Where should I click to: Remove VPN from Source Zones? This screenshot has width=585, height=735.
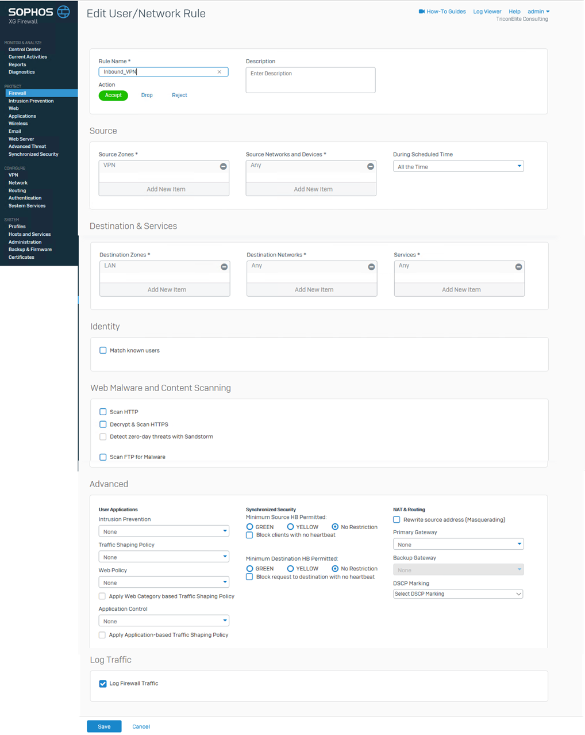[x=224, y=166]
